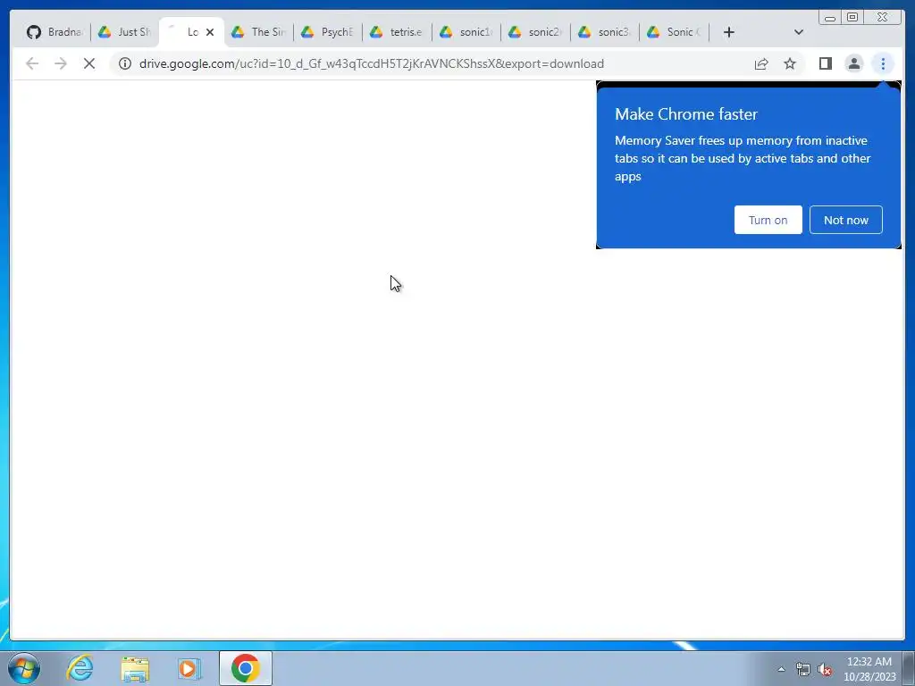This screenshot has width=915, height=686.
Task: Bookmark this tab with star icon
Action: coord(790,63)
